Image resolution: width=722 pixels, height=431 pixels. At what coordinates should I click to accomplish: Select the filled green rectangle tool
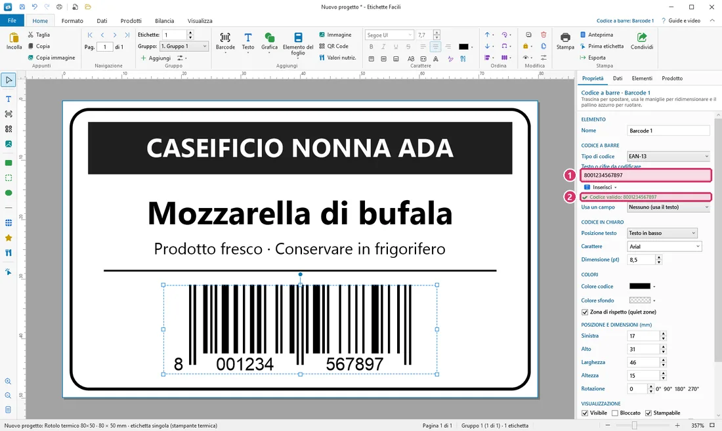(x=9, y=163)
